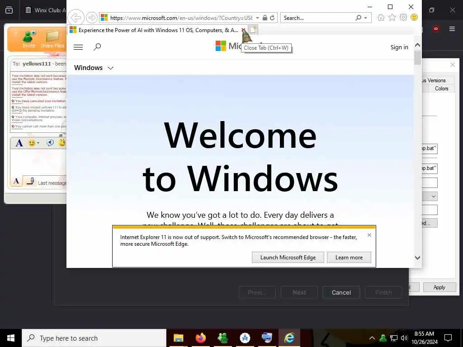
Task: Open Favorites star in Internet Explorer
Action: pyautogui.click(x=392, y=18)
